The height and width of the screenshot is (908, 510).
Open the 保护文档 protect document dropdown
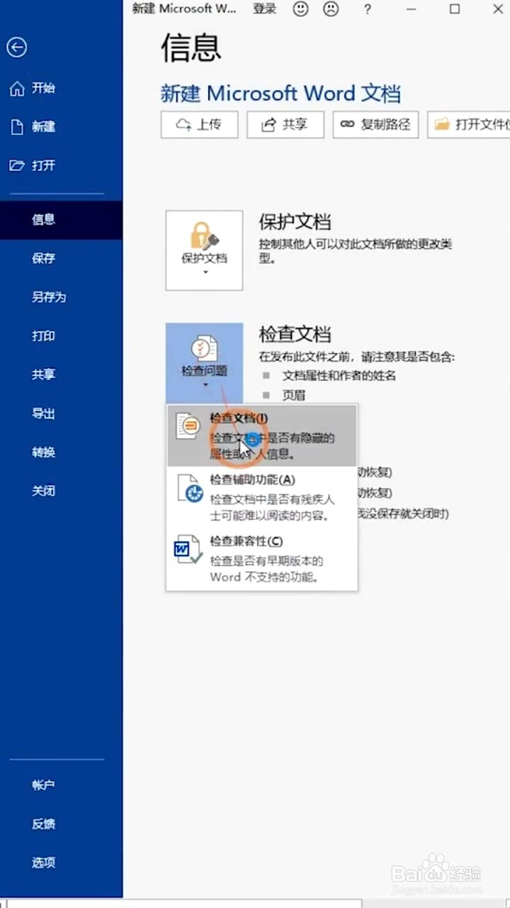click(205, 250)
